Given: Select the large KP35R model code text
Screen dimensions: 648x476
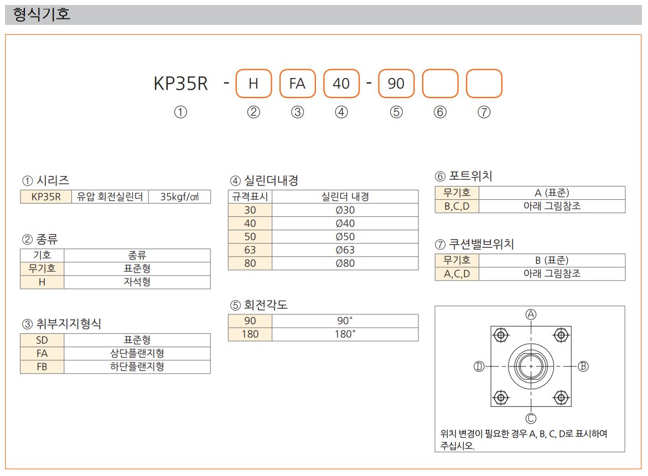Looking at the screenshot, I should tap(180, 84).
